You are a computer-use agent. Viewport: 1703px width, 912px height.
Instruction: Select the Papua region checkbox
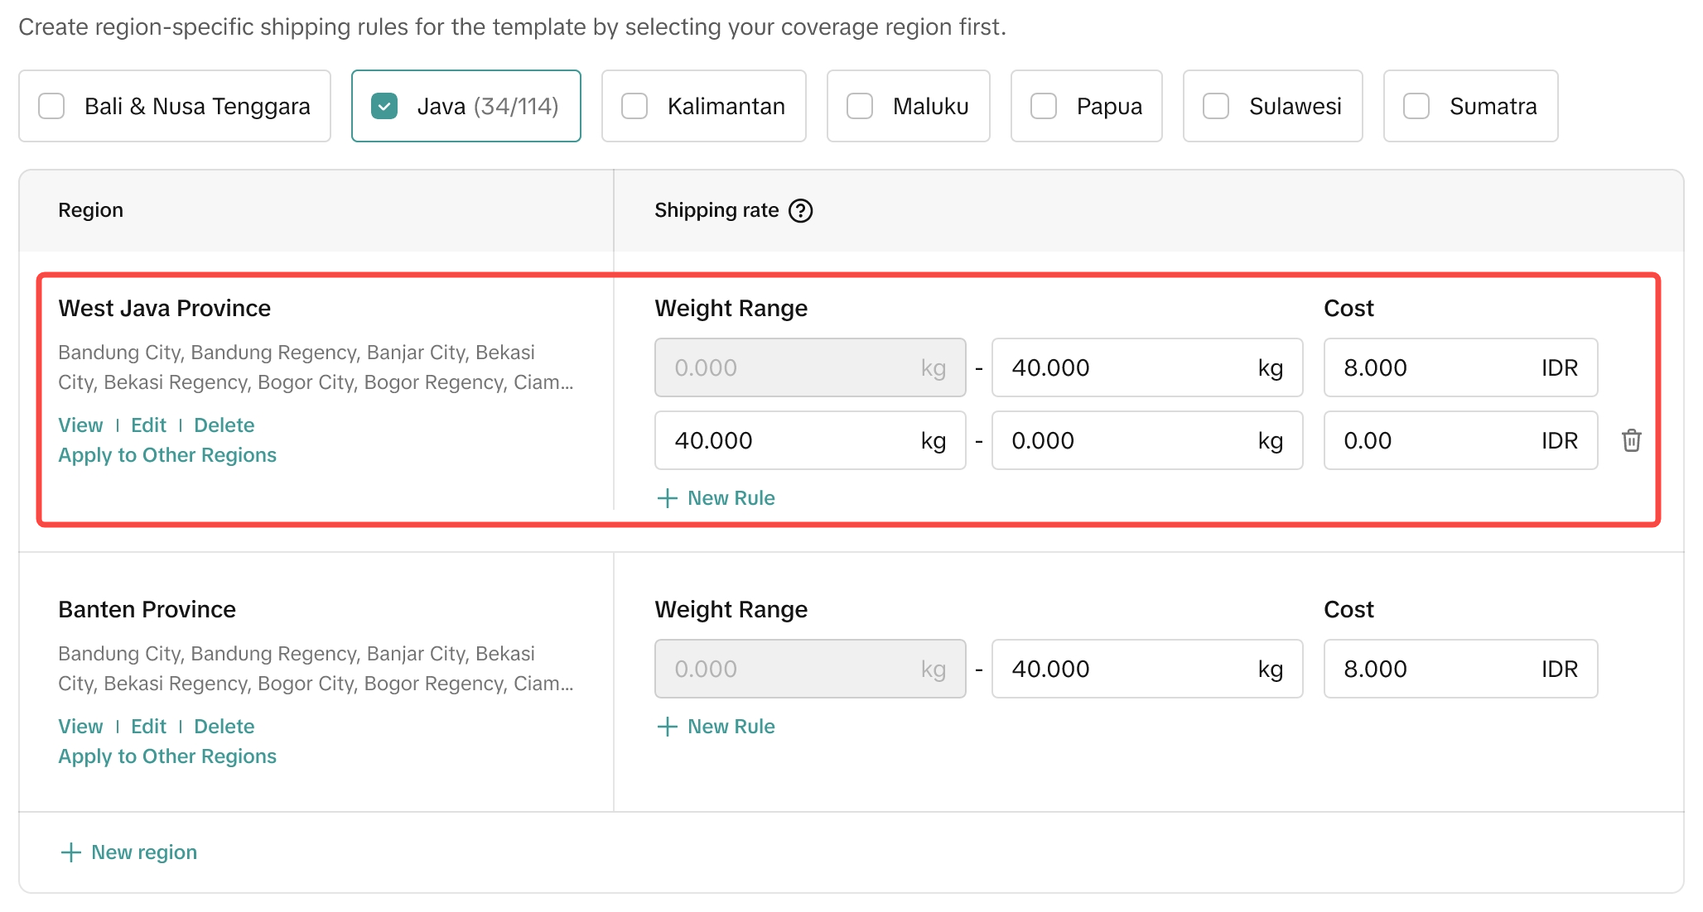click(x=1044, y=106)
